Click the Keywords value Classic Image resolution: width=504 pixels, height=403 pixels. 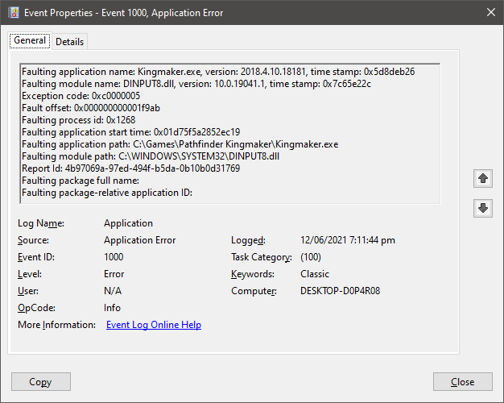315,274
